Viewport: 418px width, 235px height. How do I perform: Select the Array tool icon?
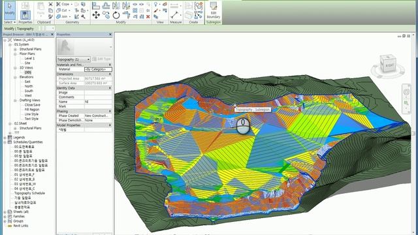[135, 10]
